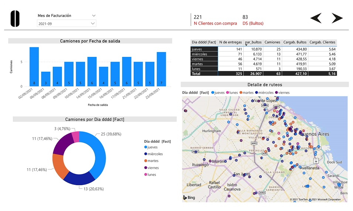Click the Hurlingham label on map
Screen dimensions: 353x211
[212, 131]
